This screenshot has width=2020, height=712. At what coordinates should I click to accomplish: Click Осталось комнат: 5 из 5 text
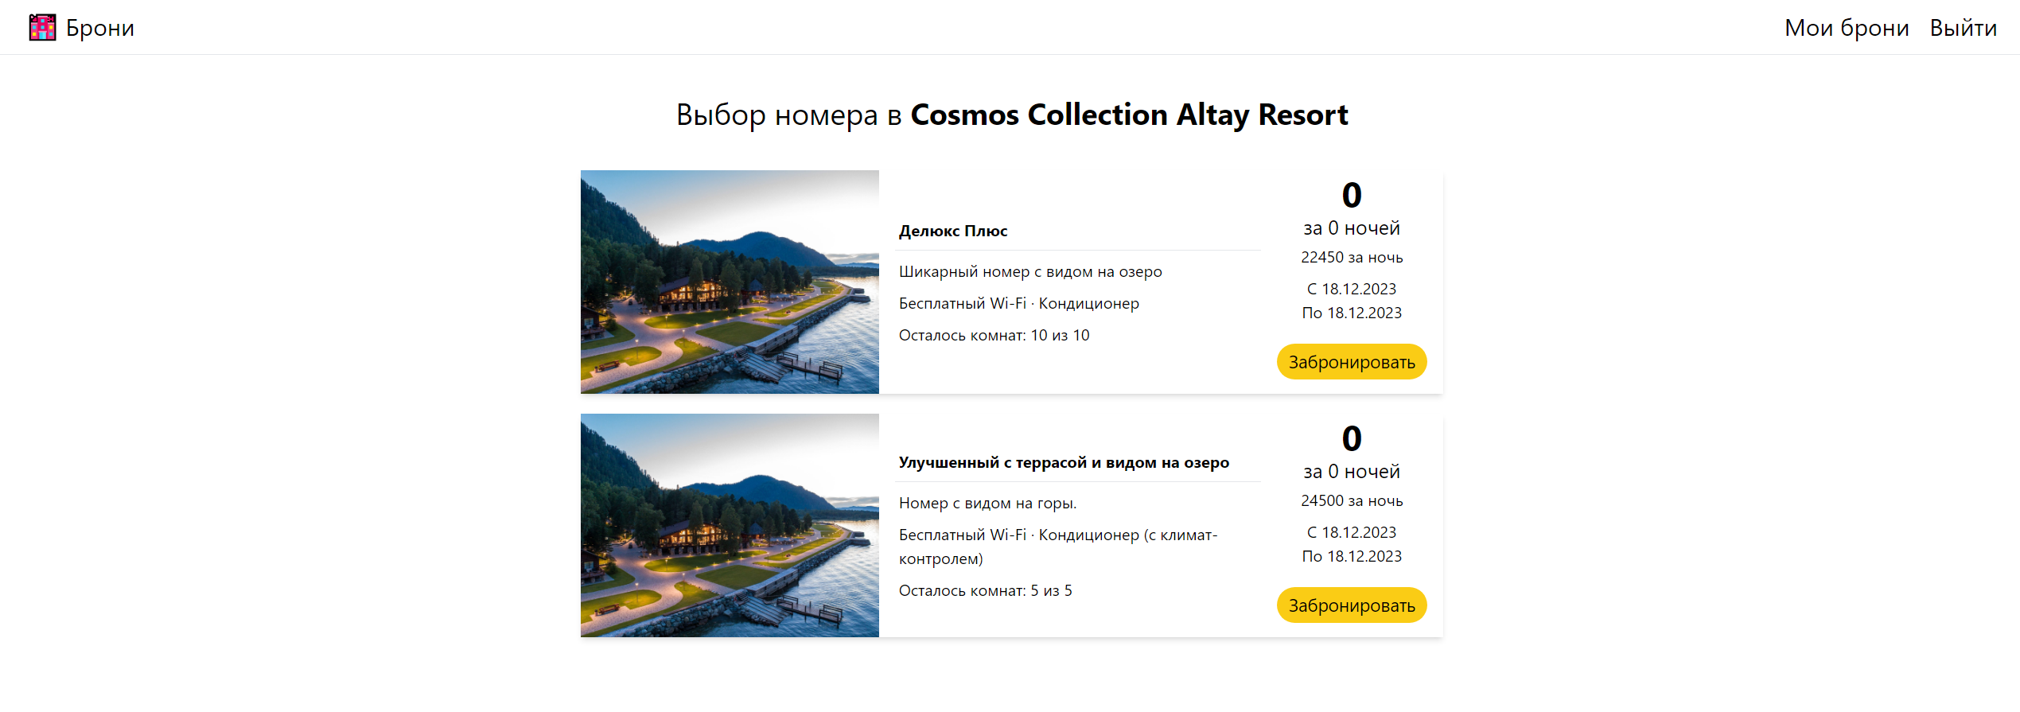click(985, 590)
